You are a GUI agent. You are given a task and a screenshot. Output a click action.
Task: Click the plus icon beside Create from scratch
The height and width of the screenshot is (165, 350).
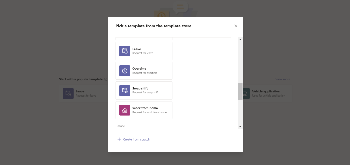(x=119, y=139)
